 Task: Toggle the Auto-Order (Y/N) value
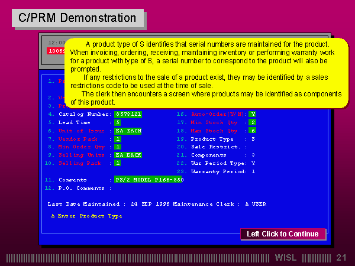(253, 113)
